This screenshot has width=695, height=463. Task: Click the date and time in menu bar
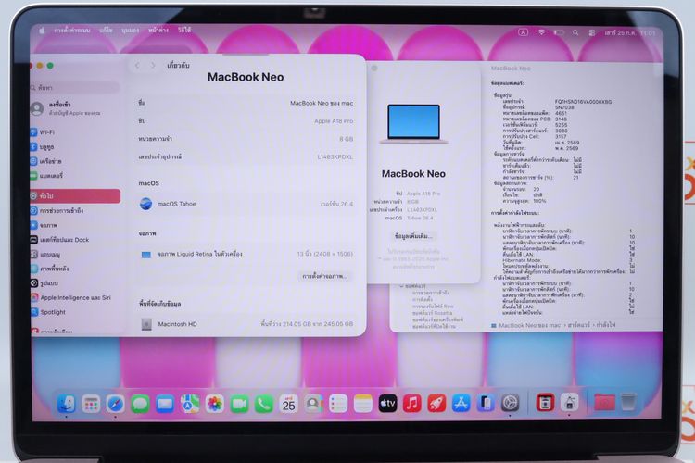tap(629, 32)
